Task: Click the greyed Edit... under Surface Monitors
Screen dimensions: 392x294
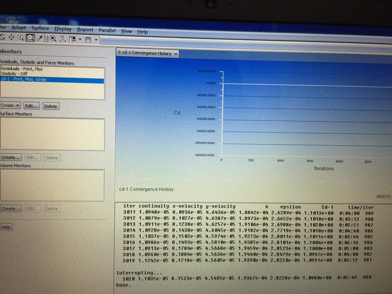Action: coord(33,157)
